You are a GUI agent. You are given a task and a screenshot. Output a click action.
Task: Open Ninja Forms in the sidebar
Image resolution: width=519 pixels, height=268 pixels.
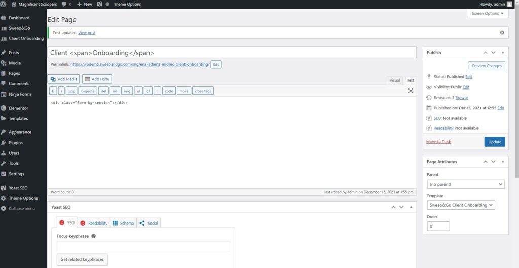(20, 94)
